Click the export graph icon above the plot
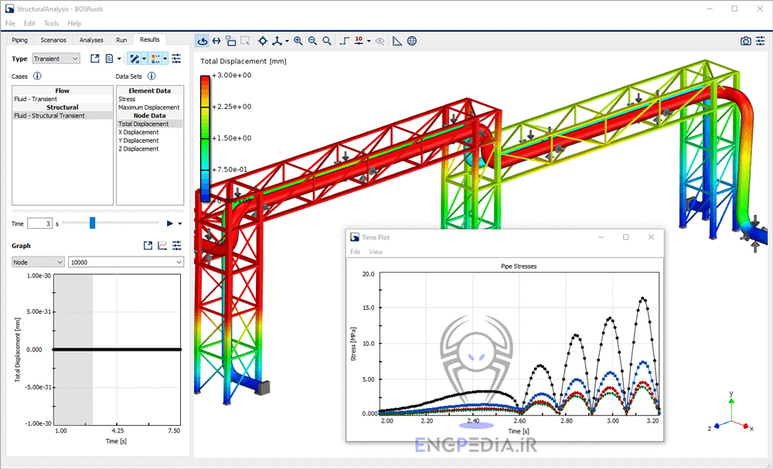This screenshot has width=773, height=469. click(147, 245)
